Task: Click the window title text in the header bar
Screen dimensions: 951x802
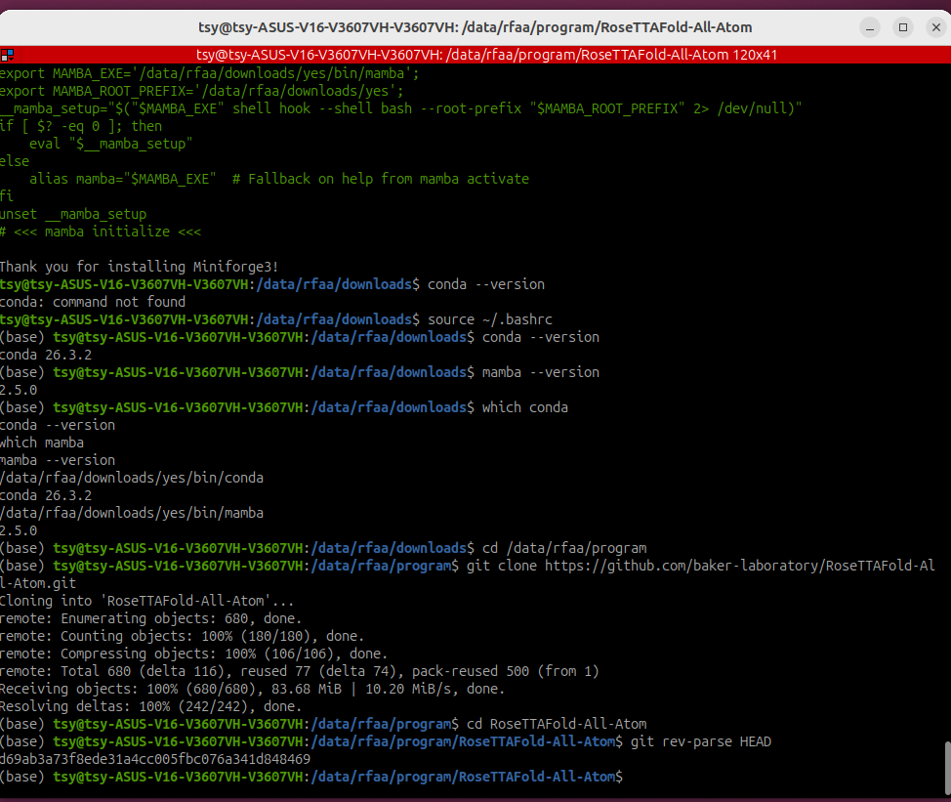Action: pos(475,27)
